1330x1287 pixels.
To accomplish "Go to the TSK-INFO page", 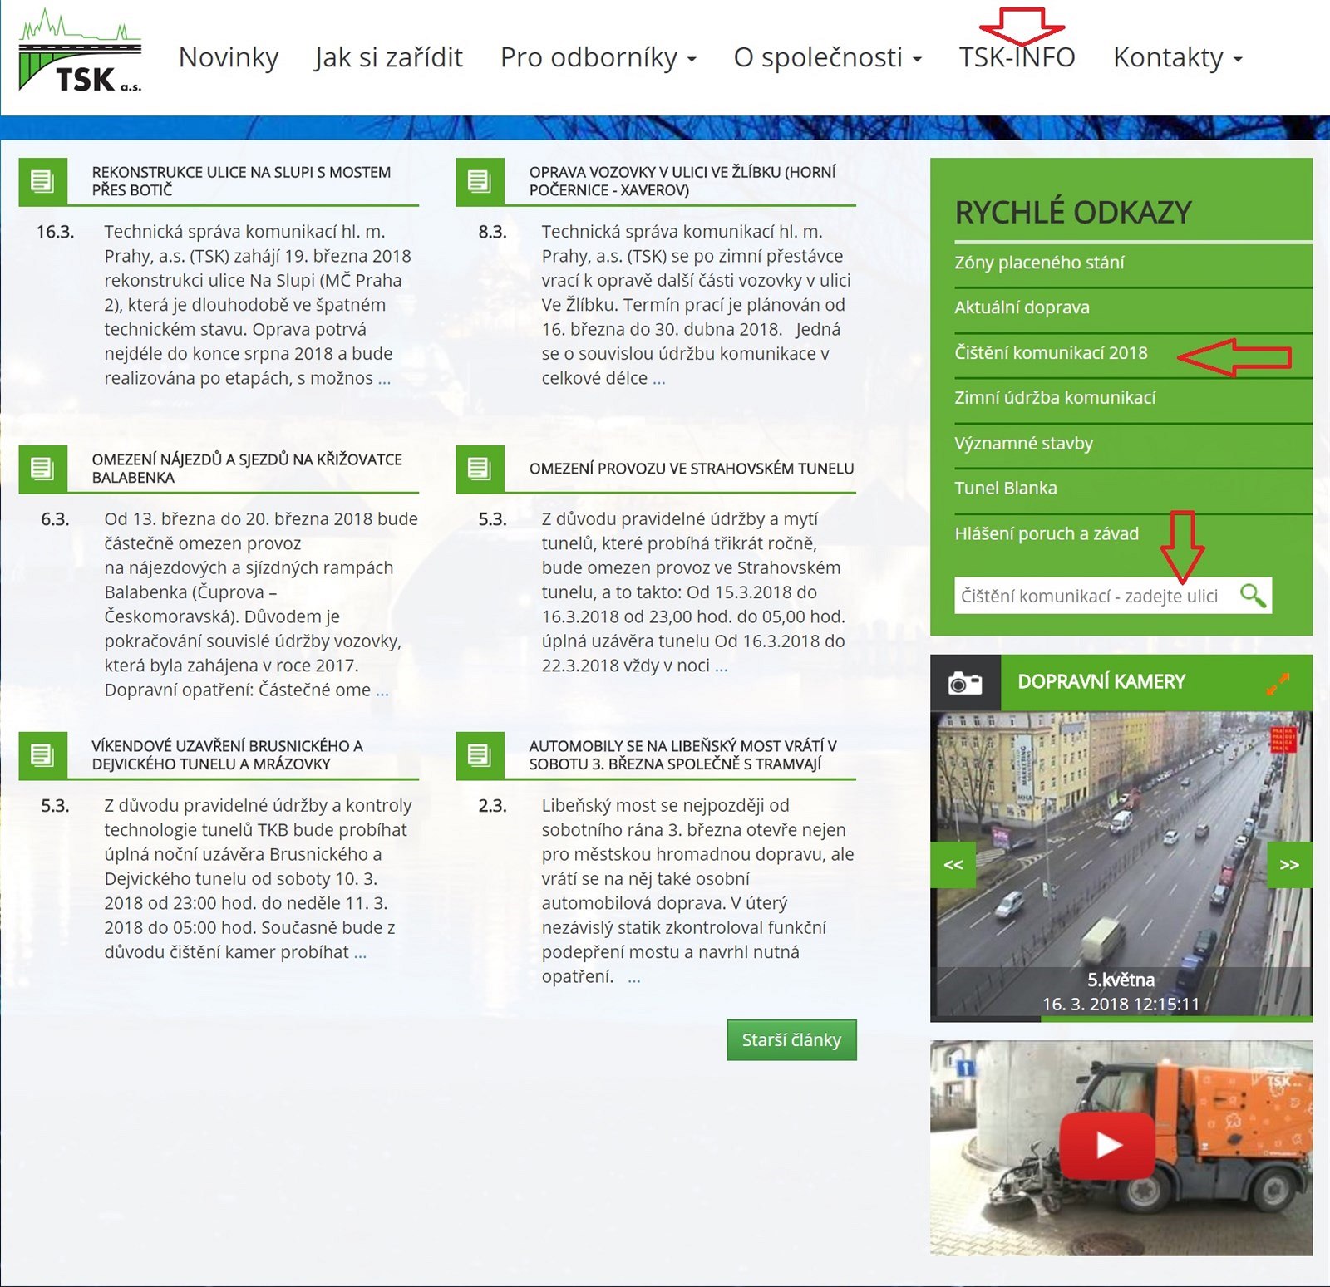I will [x=1017, y=57].
